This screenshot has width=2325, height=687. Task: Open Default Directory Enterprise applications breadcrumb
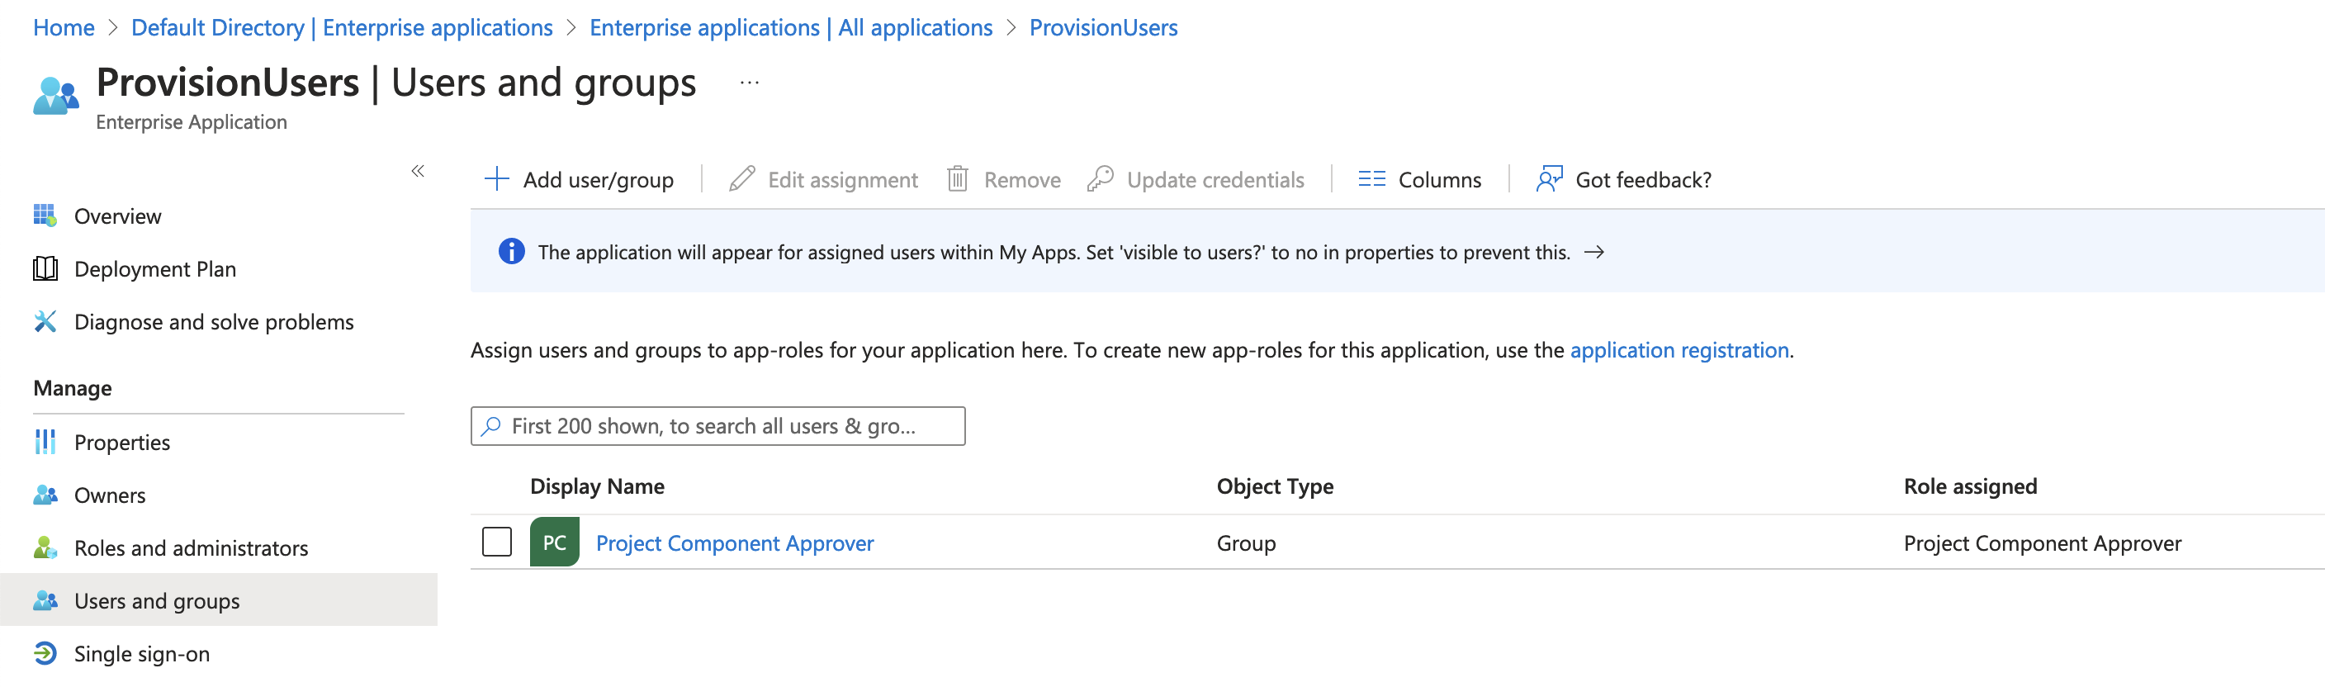(x=342, y=27)
